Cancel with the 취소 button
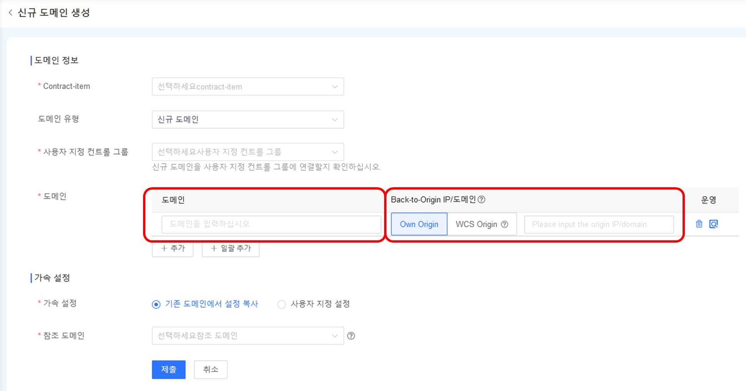 point(211,369)
